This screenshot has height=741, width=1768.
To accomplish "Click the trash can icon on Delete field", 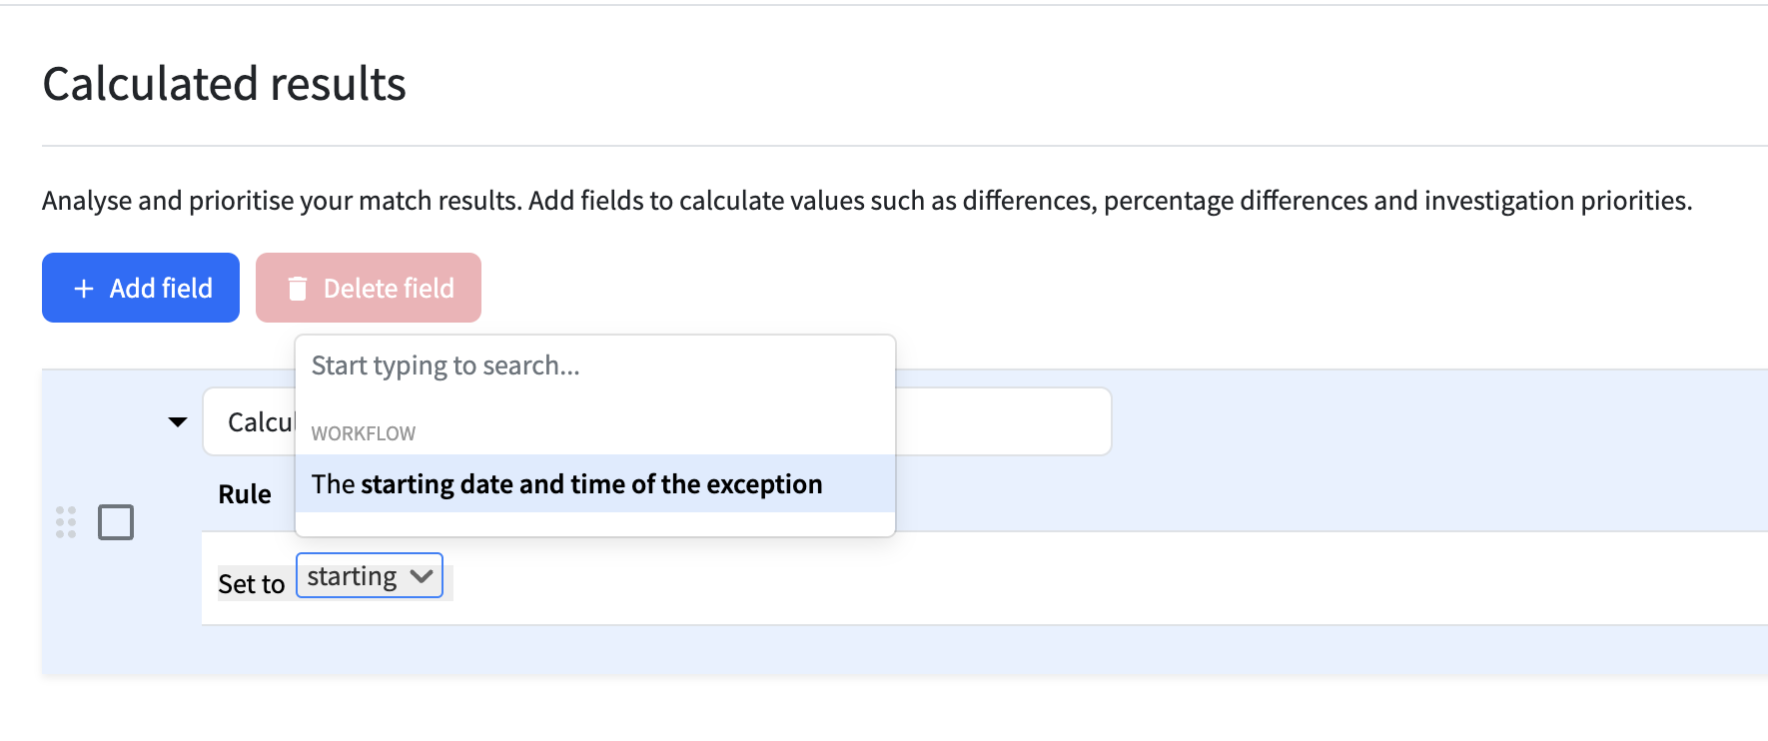I will [297, 289].
